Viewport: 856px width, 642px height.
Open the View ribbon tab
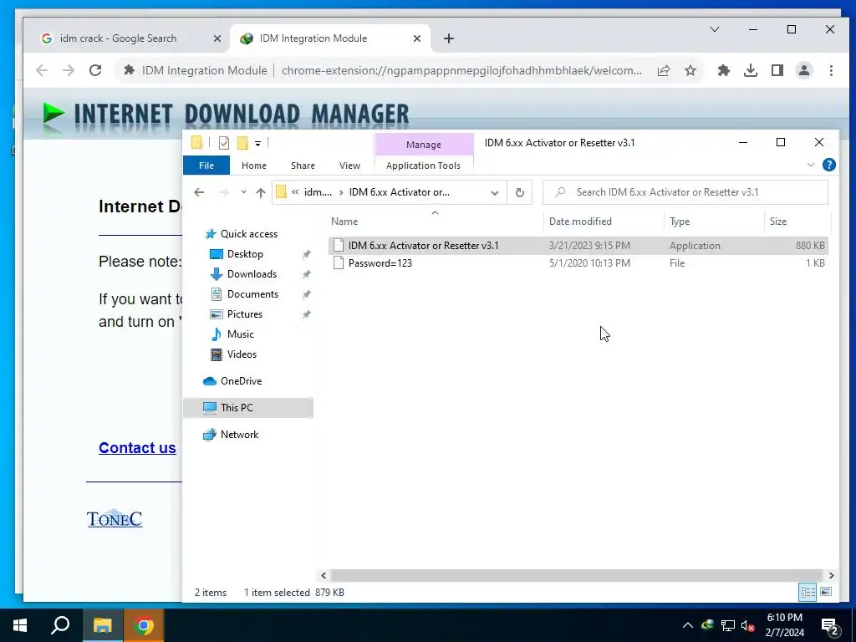[349, 166]
